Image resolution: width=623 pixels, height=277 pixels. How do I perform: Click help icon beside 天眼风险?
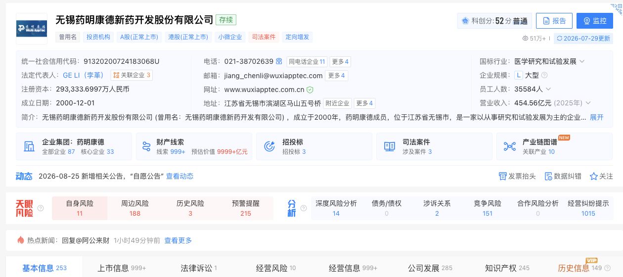tap(41, 208)
